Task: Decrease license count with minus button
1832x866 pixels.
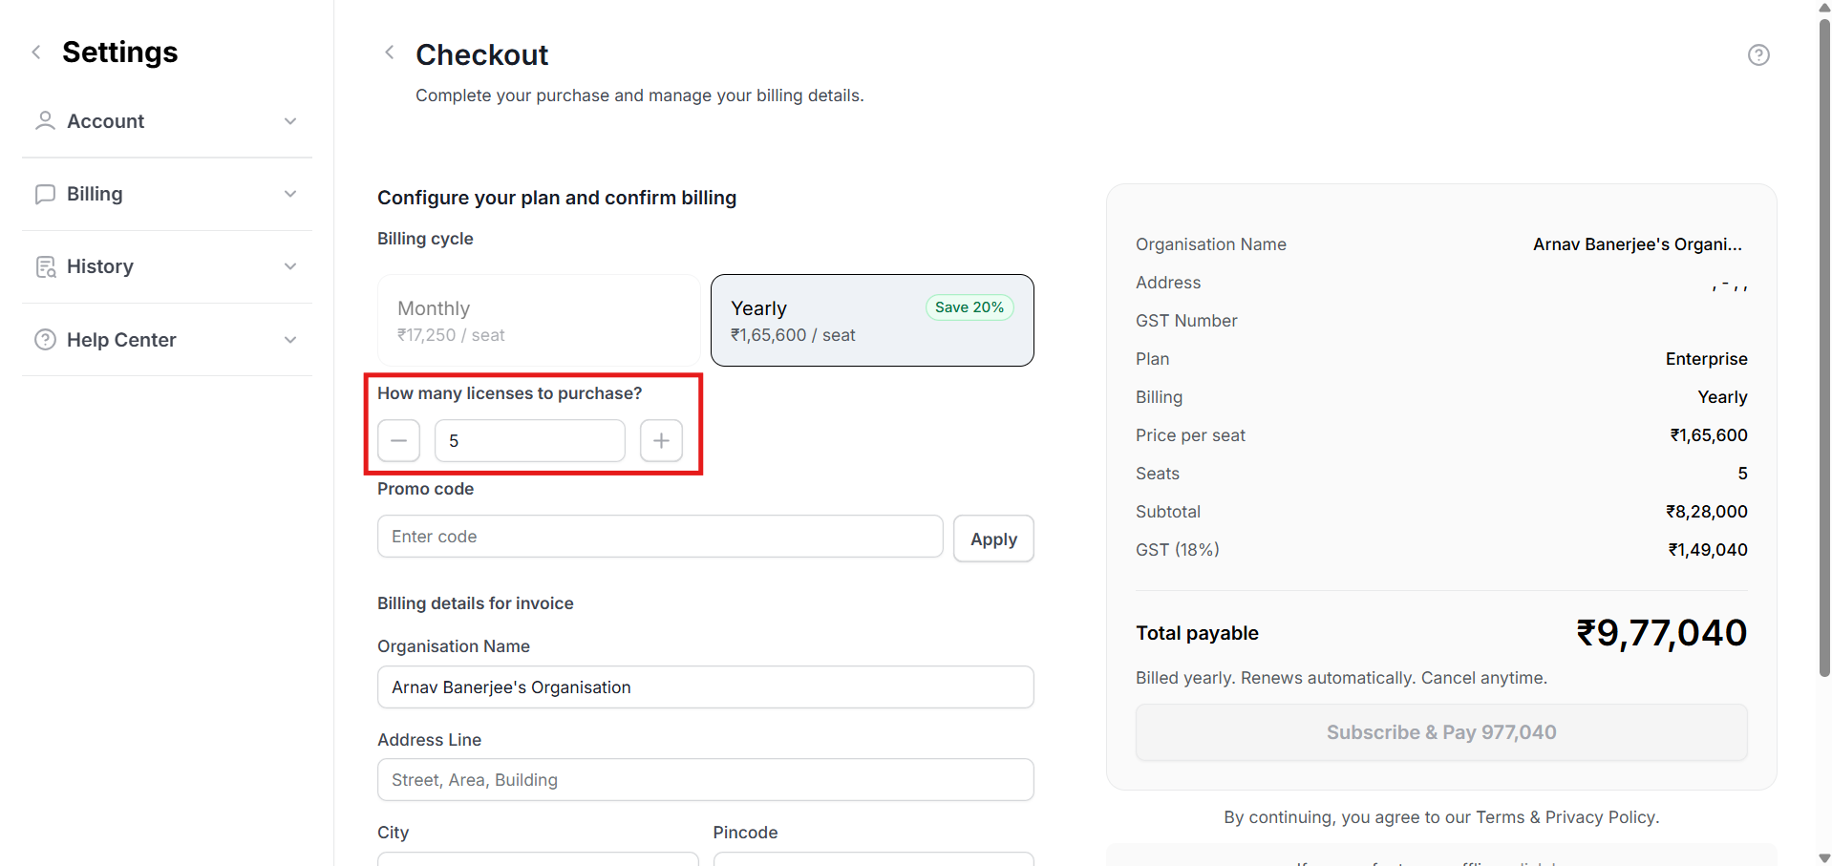Action: [x=398, y=441]
